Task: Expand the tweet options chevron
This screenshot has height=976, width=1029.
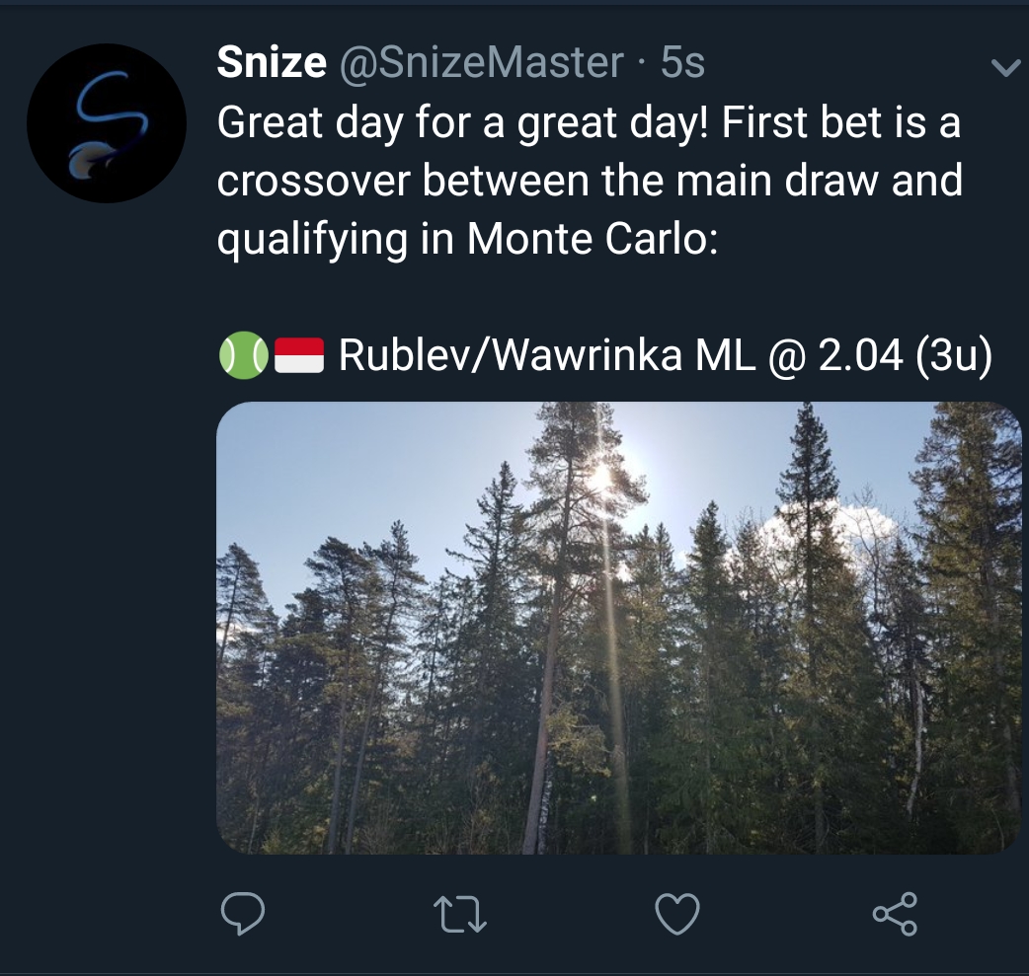Action: tap(1005, 67)
